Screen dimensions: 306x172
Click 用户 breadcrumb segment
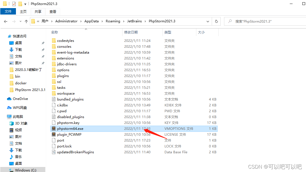45,21
